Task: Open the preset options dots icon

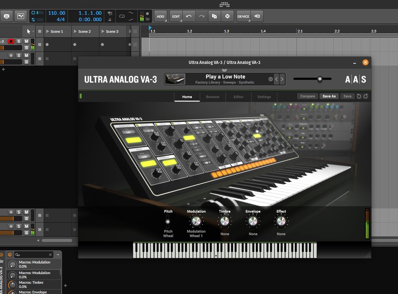Action: [x=271, y=79]
